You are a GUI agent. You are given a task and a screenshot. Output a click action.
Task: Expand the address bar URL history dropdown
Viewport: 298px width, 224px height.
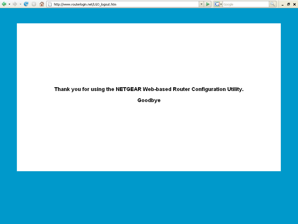201,4
